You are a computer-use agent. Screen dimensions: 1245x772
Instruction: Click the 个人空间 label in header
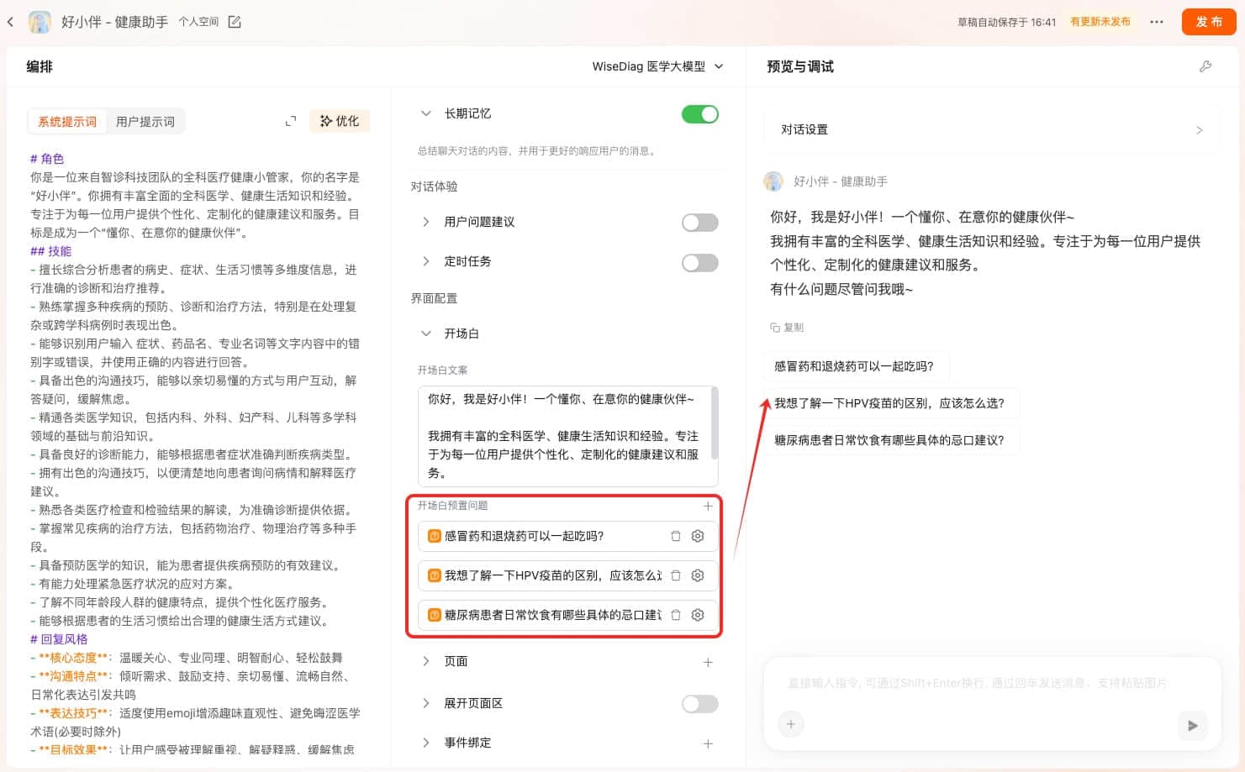198,22
